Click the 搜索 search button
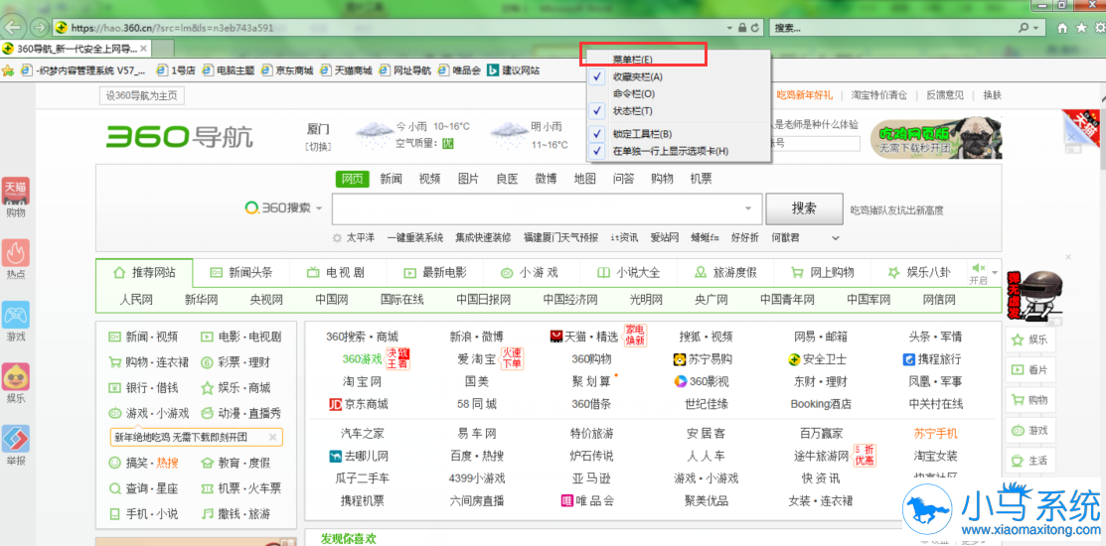The image size is (1106, 546). [804, 208]
